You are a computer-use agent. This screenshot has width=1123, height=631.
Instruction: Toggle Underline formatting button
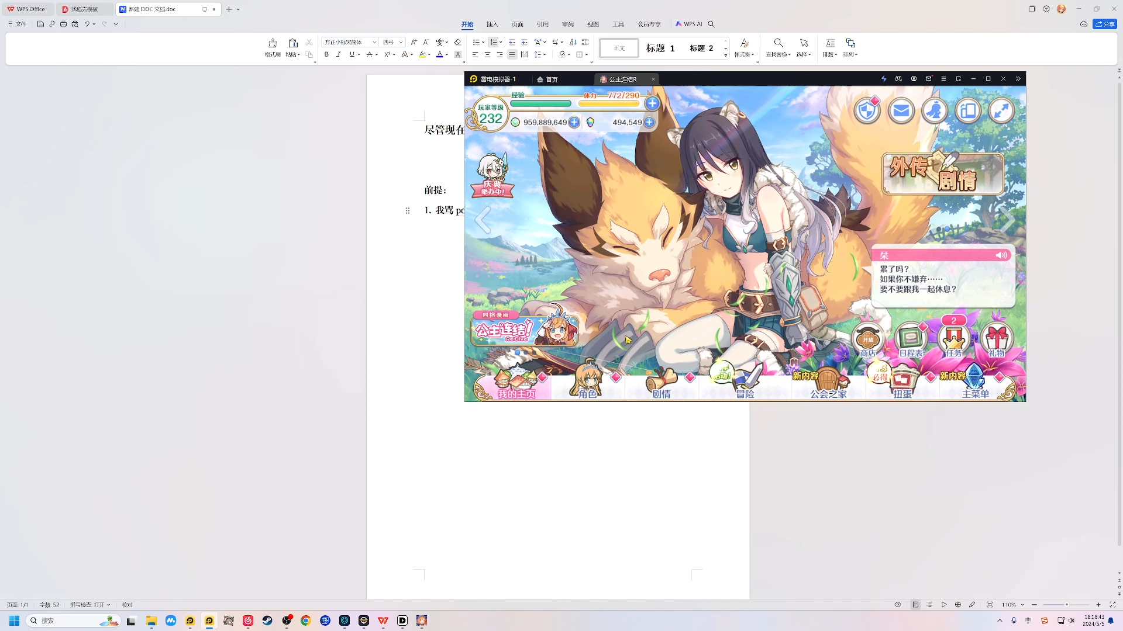(352, 54)
